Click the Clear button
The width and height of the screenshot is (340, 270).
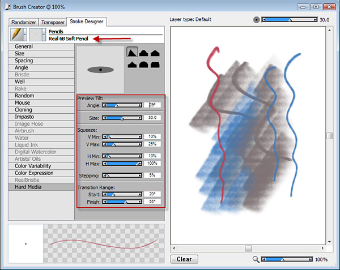click(184, 259)
